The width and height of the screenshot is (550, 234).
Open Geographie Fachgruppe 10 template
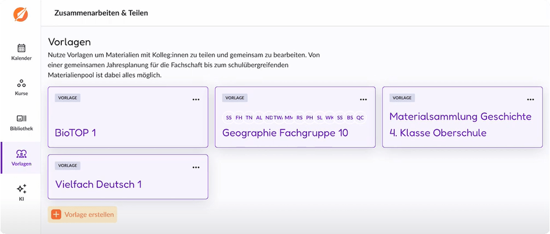click(285, 133)
